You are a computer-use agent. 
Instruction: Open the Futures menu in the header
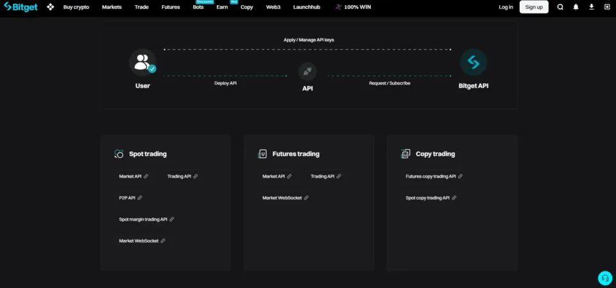click(171, 7)
